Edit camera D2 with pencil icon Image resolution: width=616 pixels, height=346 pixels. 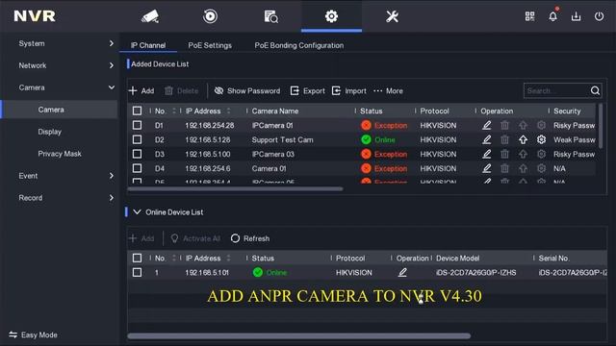point(486,139)
